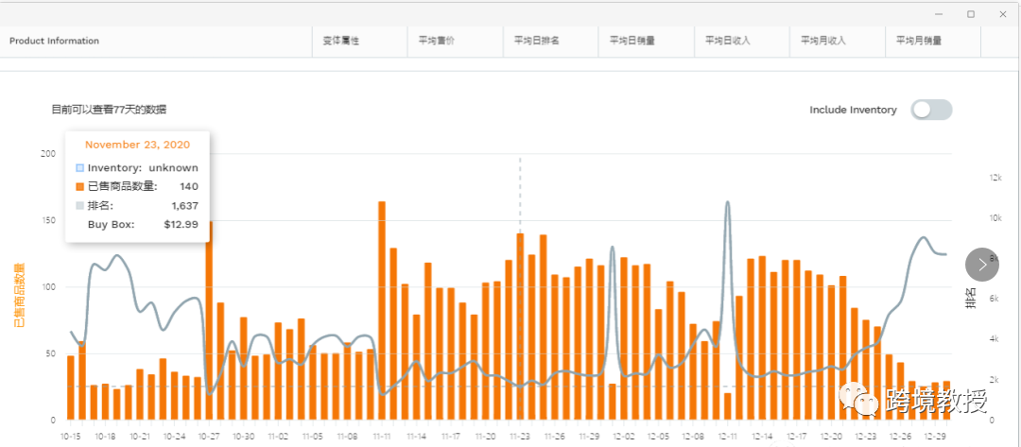Click the 12-29 date axis label
The image size is (1021, 447).
pyautogui.click(x=937, y=436)
